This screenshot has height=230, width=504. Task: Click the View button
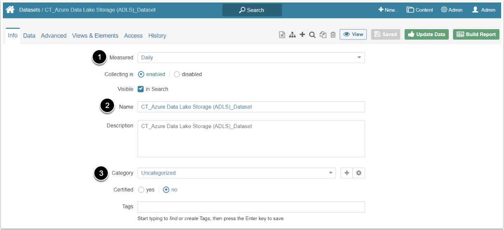point(353,34)
